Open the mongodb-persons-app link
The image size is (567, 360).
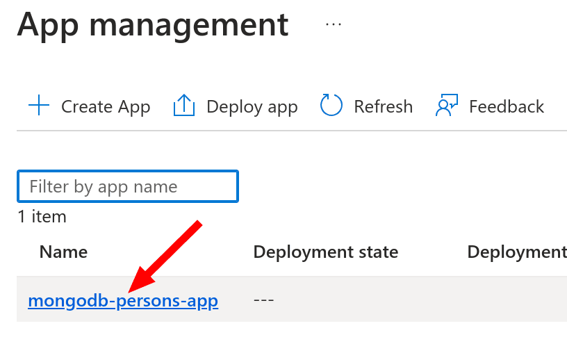[123, 301]
